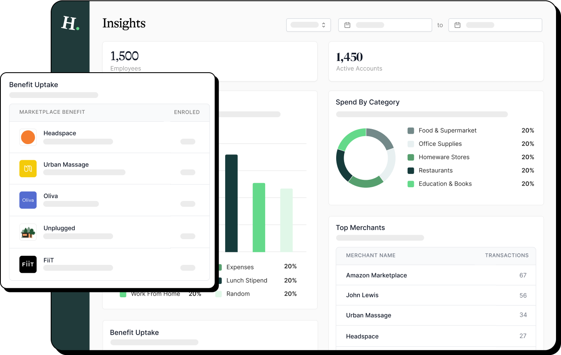Click the Lunch Stipend green color swatch
Viewport: 561px width, 355px height.
[219, 280]
